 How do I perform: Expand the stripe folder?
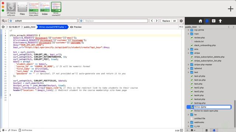coord(188,53)
